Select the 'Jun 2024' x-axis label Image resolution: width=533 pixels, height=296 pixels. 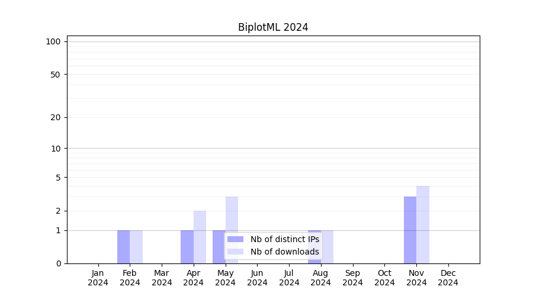[257, 278]
